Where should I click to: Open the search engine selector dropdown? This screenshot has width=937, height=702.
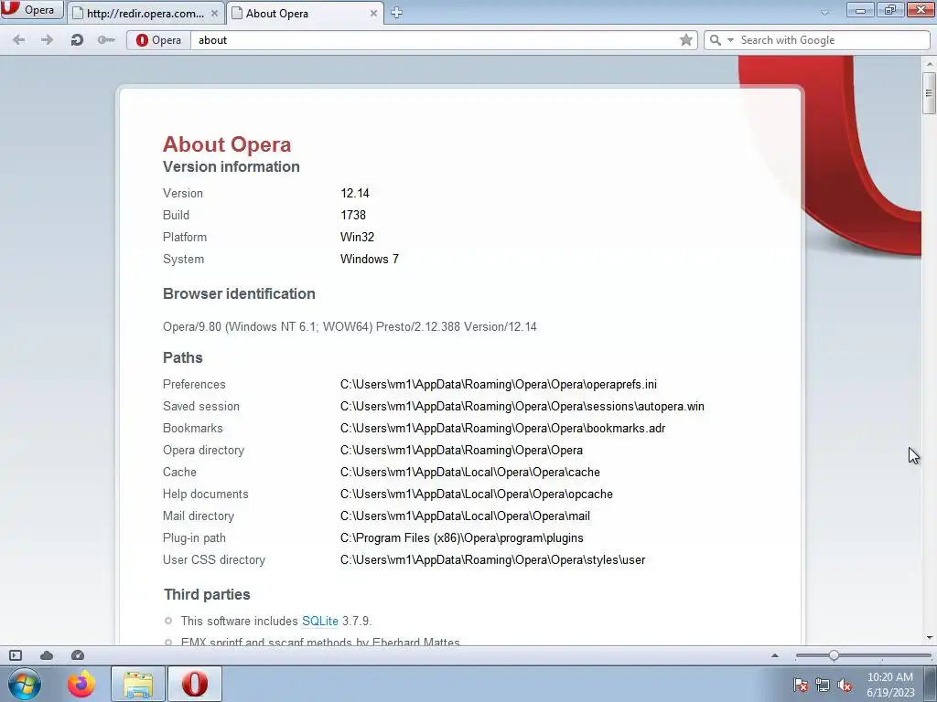click(730, 40)
